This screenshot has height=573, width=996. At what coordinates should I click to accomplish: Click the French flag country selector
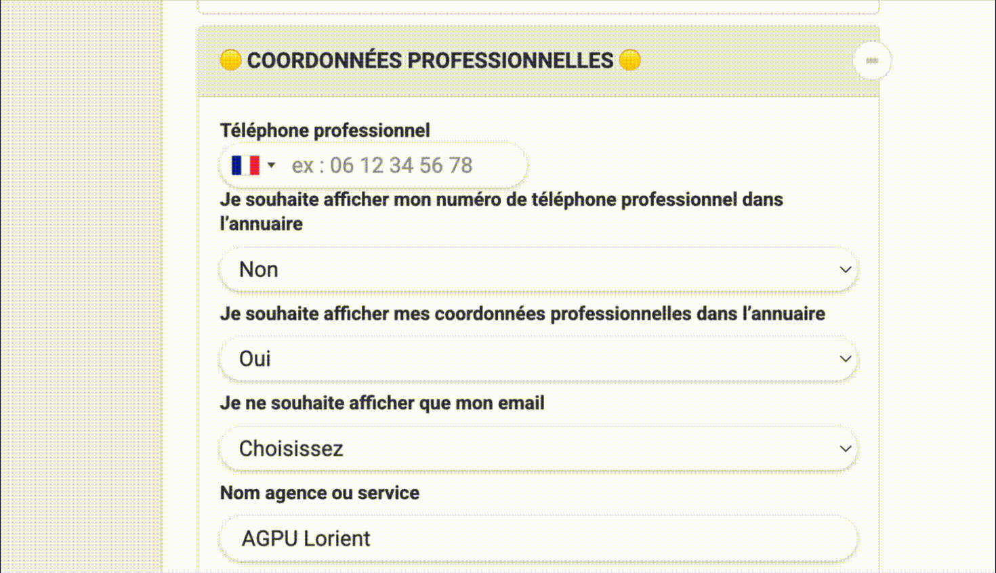245,165
